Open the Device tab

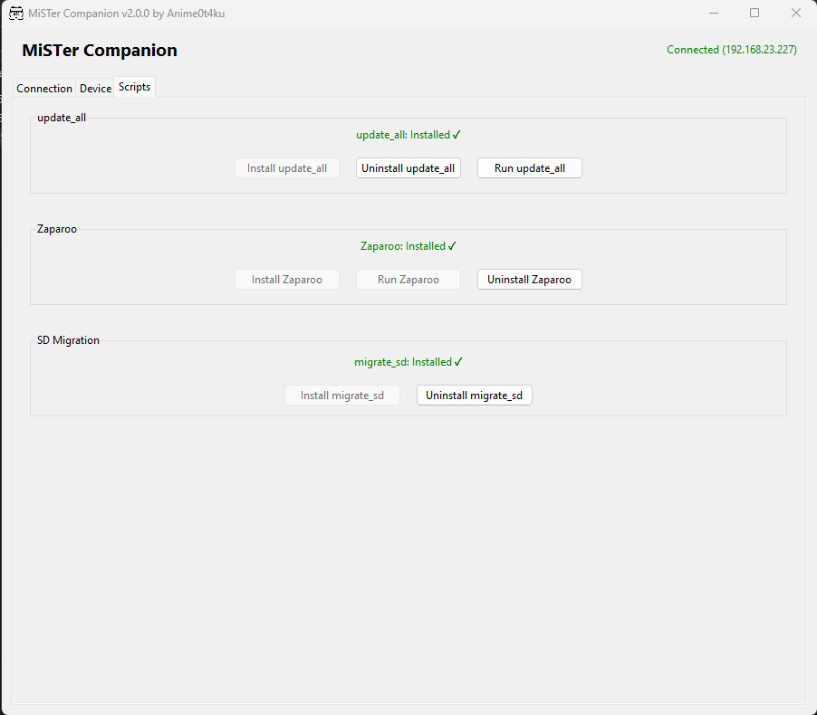(95, 88)
